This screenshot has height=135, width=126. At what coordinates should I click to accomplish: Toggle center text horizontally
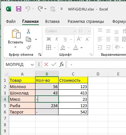[x=108, y=39]
